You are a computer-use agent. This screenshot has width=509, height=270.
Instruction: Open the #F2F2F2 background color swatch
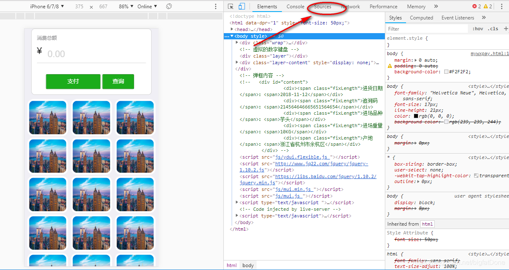coord(446,72)
